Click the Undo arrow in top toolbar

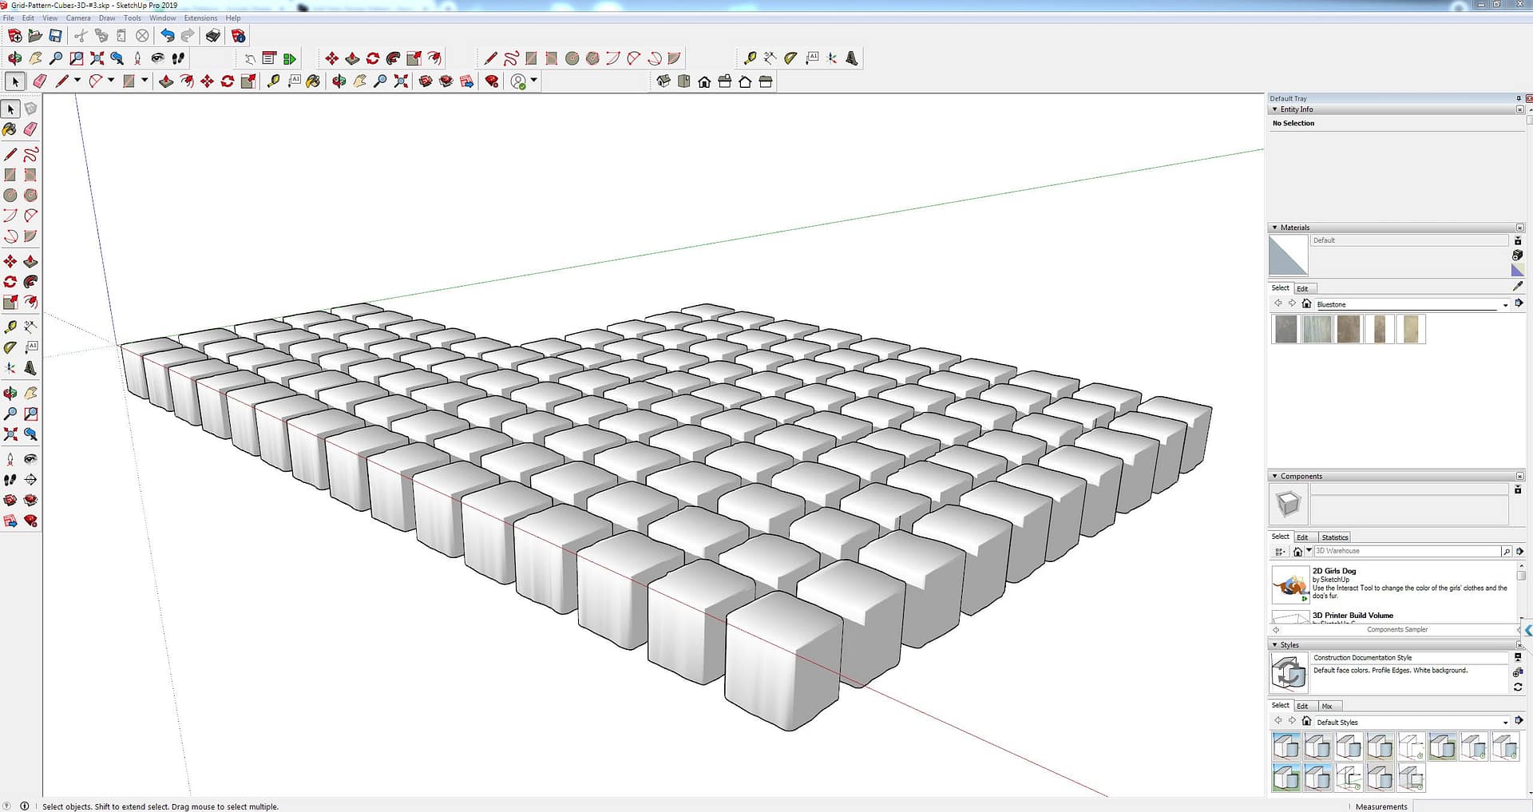pos(167,36)
